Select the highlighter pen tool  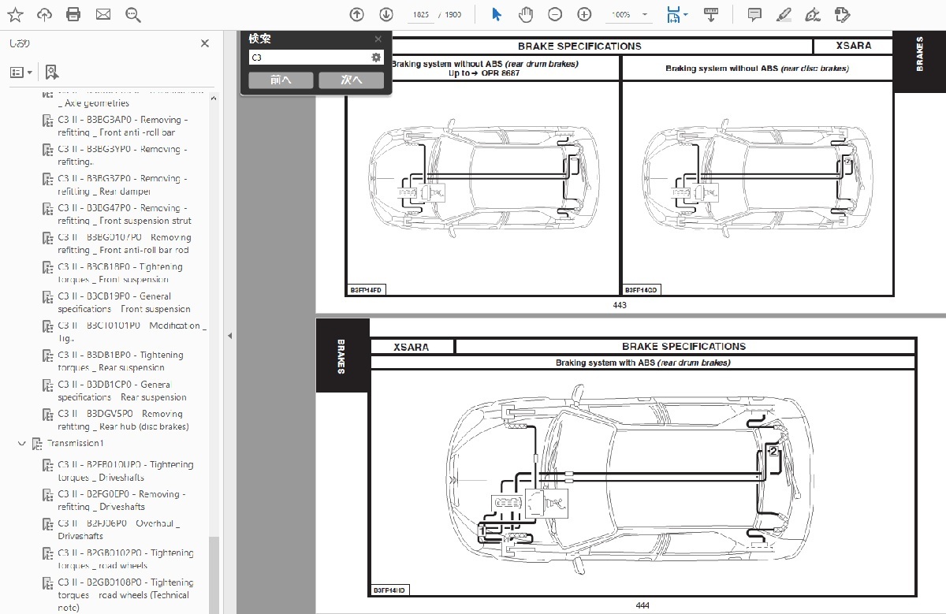pos(784,14)
